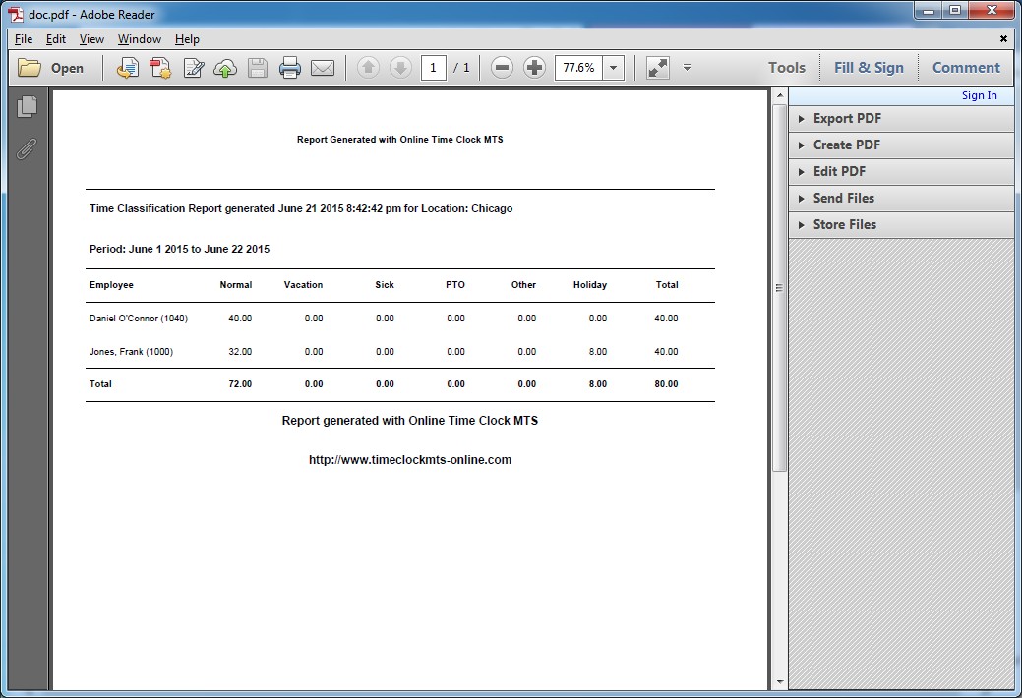The height and width of the screenshot is (698, 1022).
Task: Click Jones, Frank (1000) employee name
Action: (131, 351)
